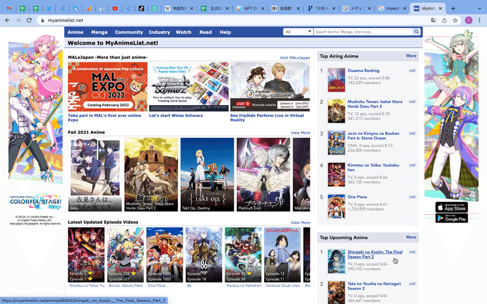This screenshot has height=304, width=487.
Task: Reload the current page
Action: 29,20
